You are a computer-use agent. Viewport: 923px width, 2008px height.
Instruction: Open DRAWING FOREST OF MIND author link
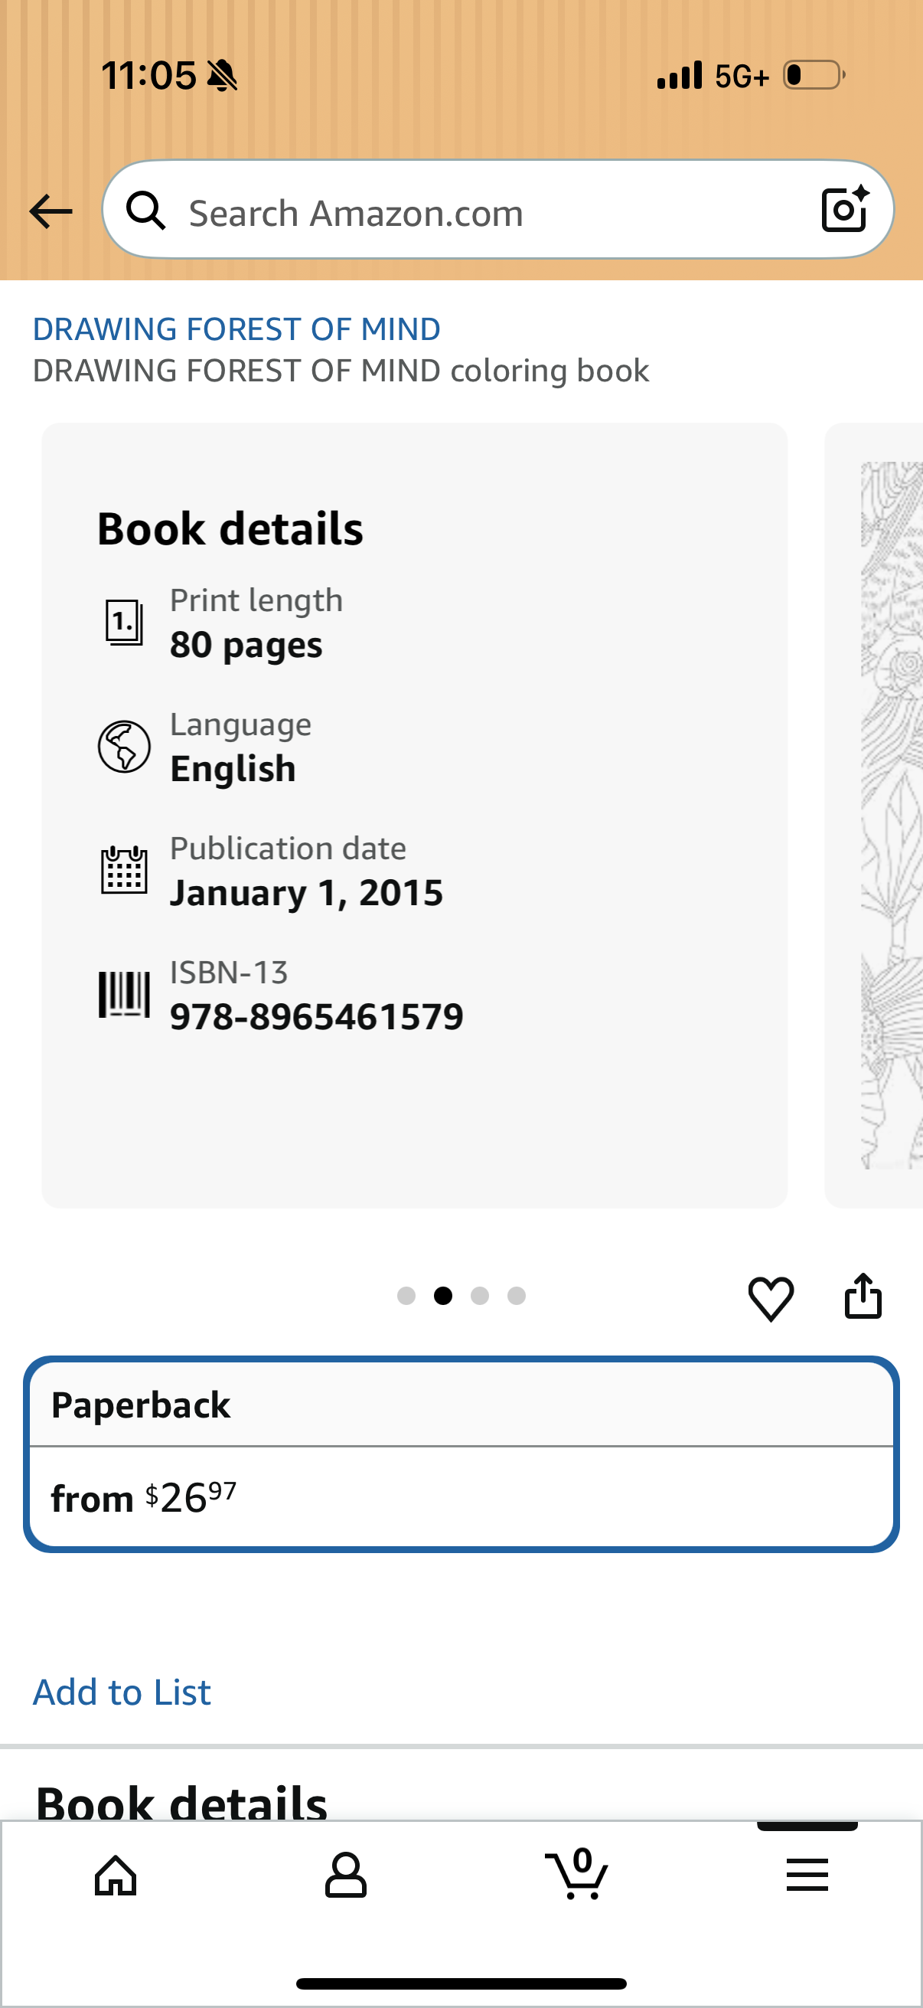tap(236, 329)
